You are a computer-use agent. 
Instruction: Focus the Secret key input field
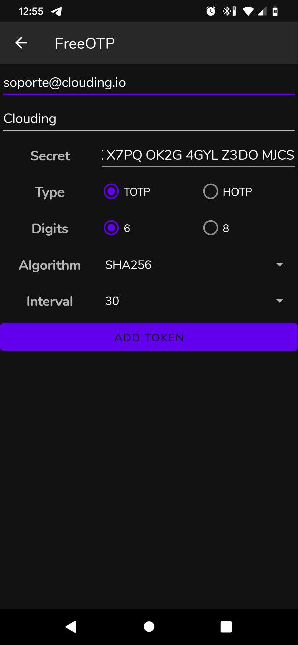[x=199, y=155]
